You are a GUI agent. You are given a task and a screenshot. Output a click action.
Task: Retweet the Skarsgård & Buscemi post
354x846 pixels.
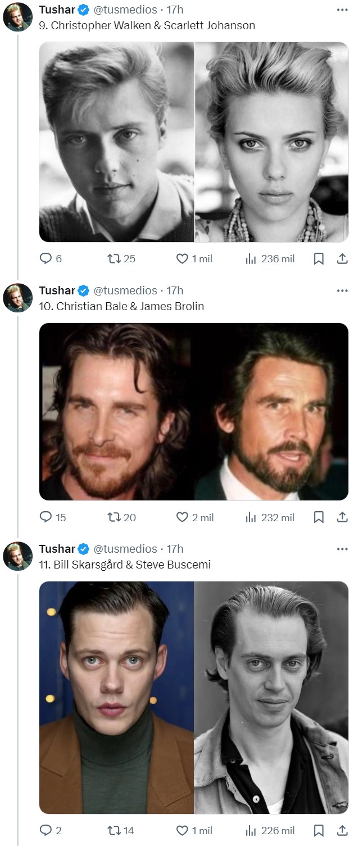(x=114, y=830)
